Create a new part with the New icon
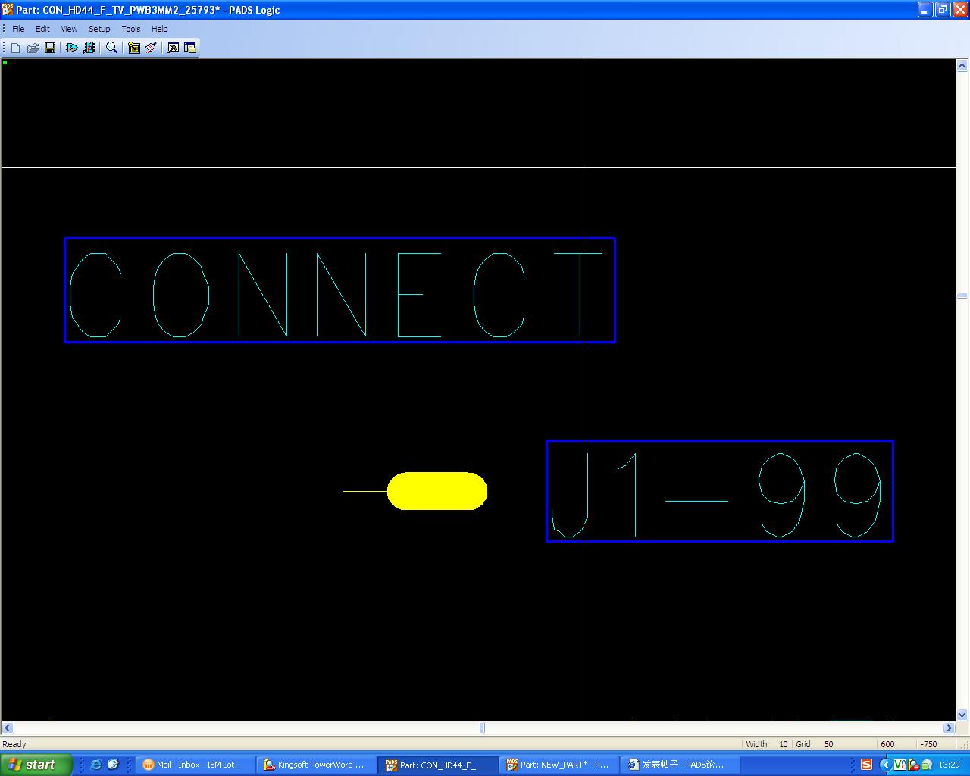 coord(15,48)
